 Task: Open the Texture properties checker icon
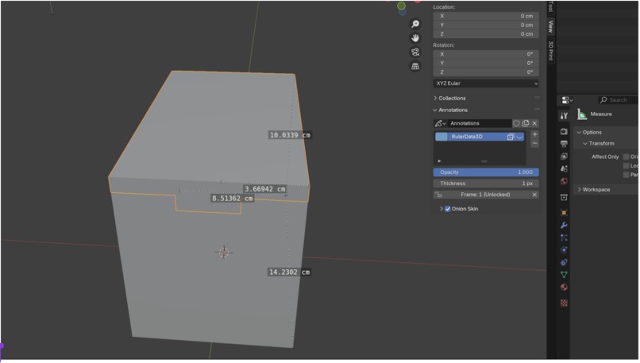[x=564, y=303]
